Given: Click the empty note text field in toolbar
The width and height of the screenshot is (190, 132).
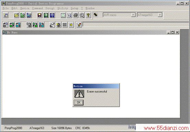Looking at the screenshot, I should coord(136,25).
